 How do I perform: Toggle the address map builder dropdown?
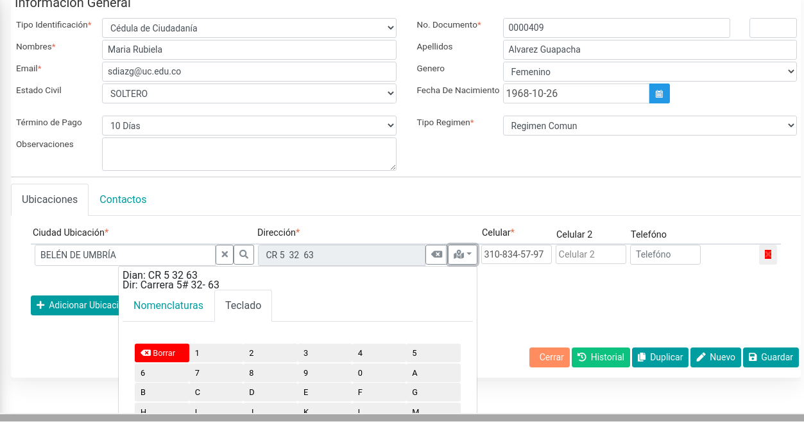463,255
